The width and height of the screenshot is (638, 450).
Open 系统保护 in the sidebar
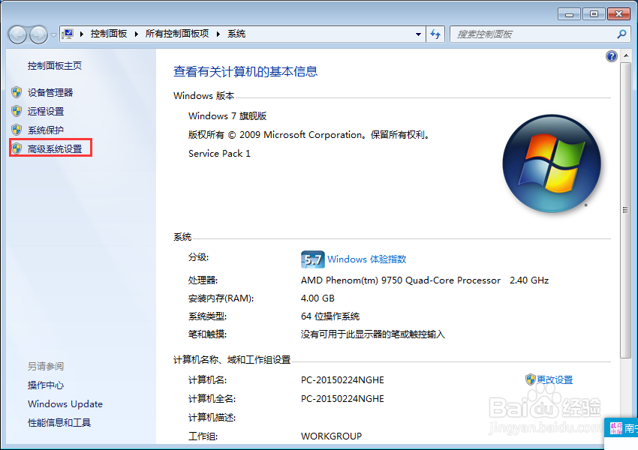tap(44, 129)
